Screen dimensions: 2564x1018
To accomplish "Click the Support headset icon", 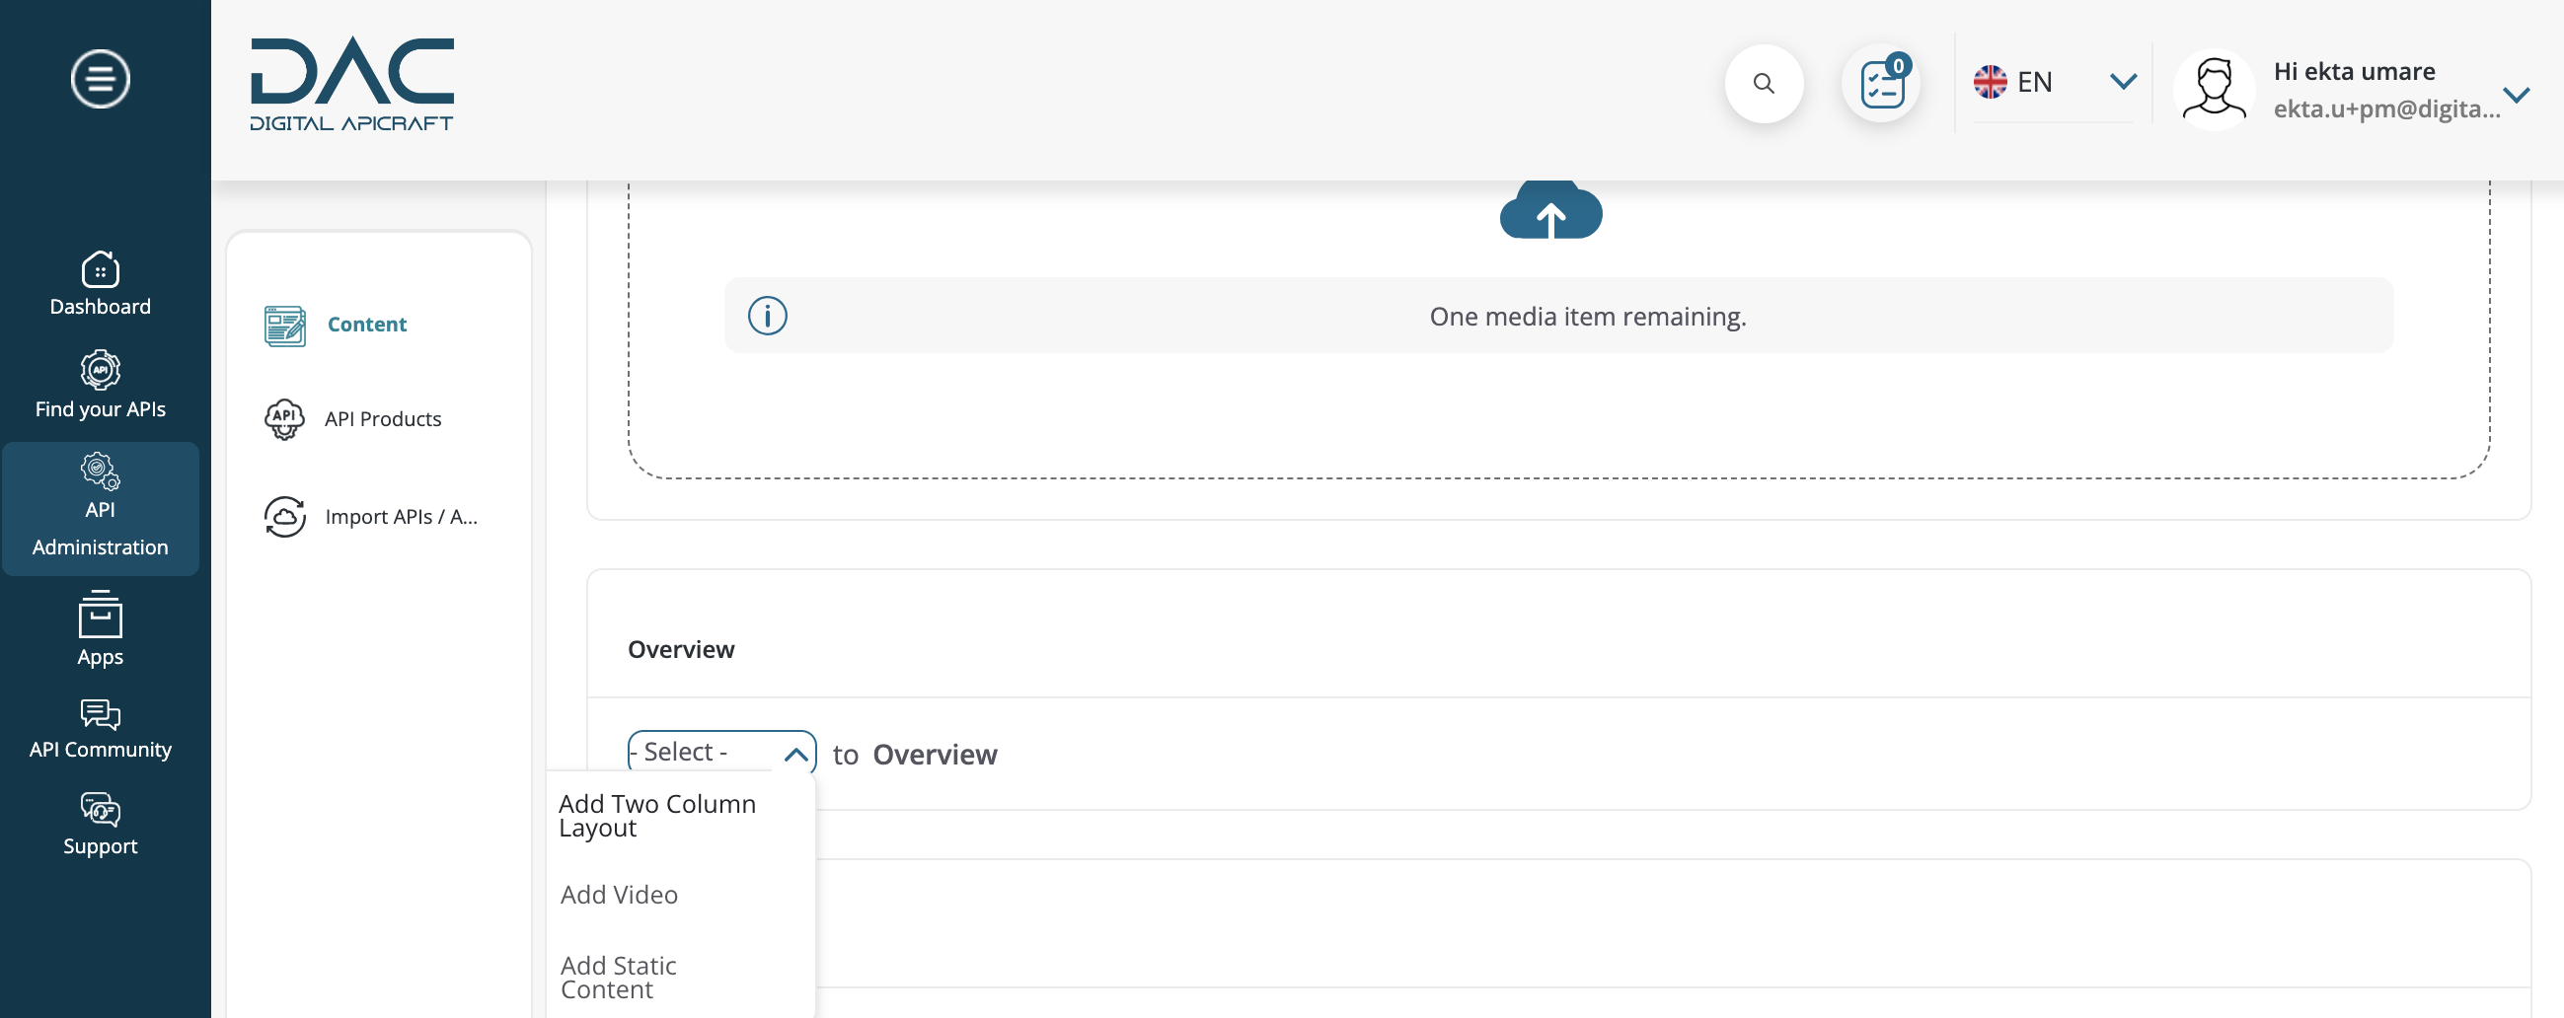I will [100, 810].
